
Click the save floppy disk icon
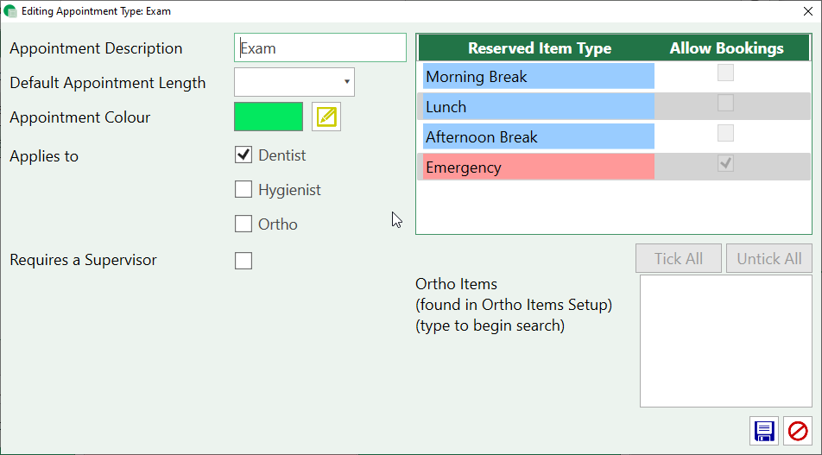[763, 430]
